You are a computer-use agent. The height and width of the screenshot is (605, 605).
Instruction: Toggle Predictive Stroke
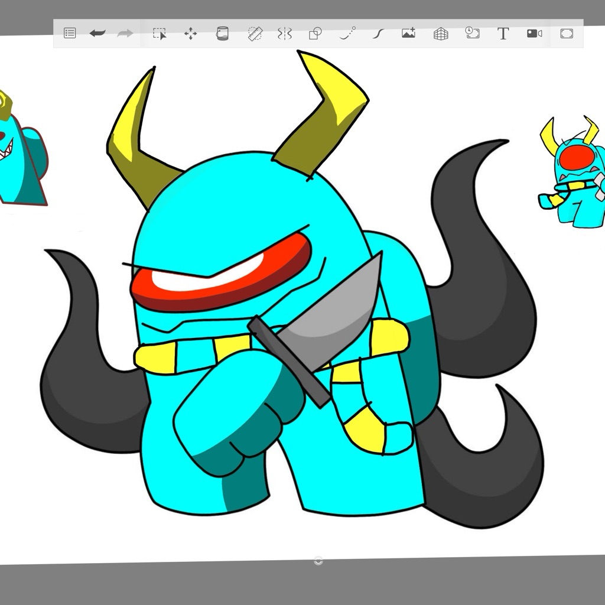click(x=347, y=34)
